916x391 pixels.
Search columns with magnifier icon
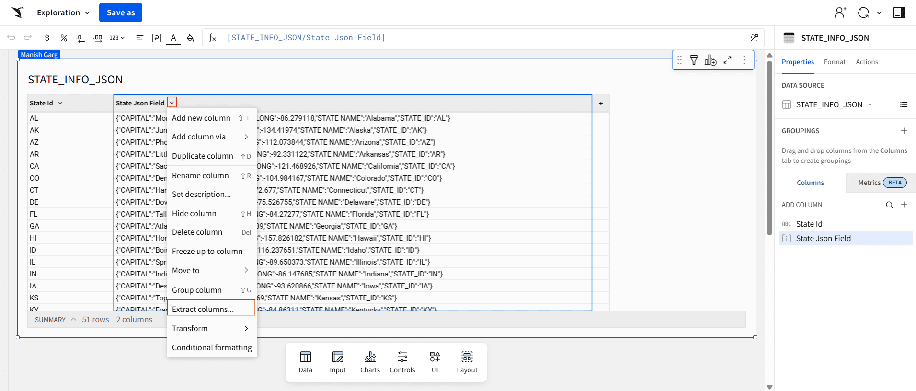coord(889,205)
